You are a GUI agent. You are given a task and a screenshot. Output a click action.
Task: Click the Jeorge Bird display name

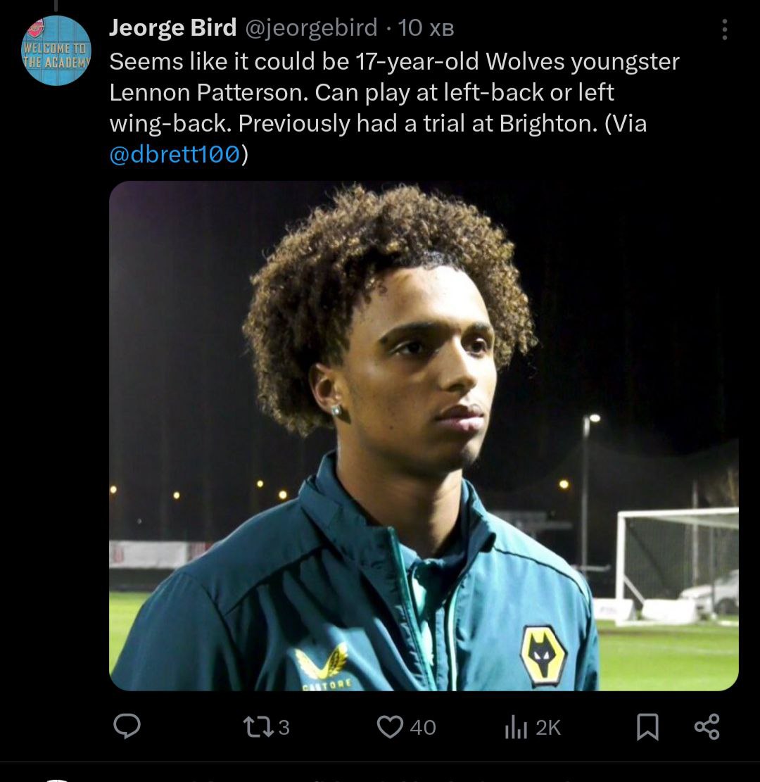click(x=173, y=28)
